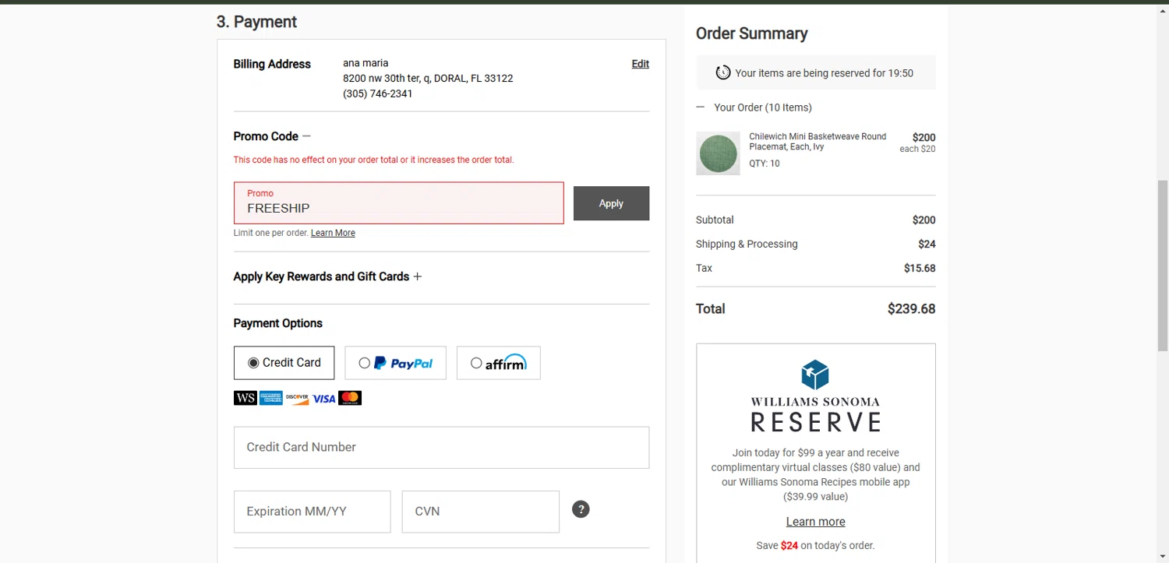This screenshot has width=1169, height=563.
Task: Click the 'Save $24 on today's order' text
Action: click(x=815, y=545)
